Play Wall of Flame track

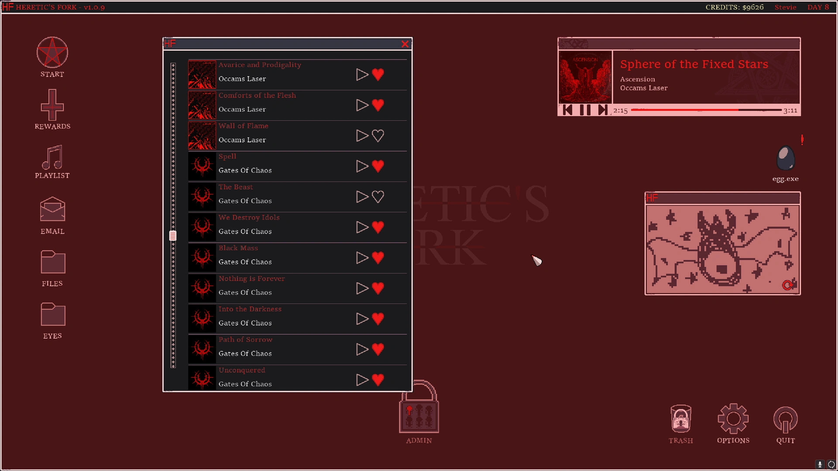tap(361, 136)
